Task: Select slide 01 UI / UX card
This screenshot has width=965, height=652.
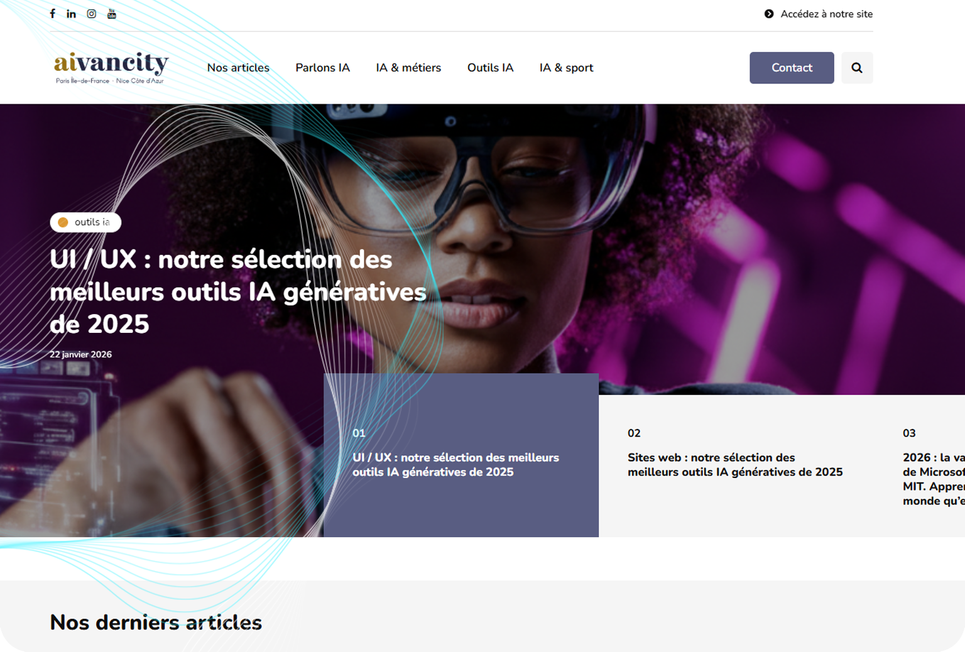Action: (x=461, y=455)
